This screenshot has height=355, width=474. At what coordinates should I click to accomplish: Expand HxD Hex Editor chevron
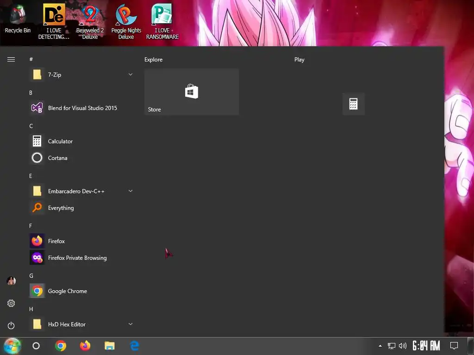(130, 324)
